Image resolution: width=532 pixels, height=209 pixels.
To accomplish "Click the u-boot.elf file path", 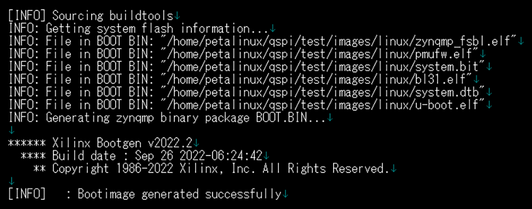I will point(324,105).
